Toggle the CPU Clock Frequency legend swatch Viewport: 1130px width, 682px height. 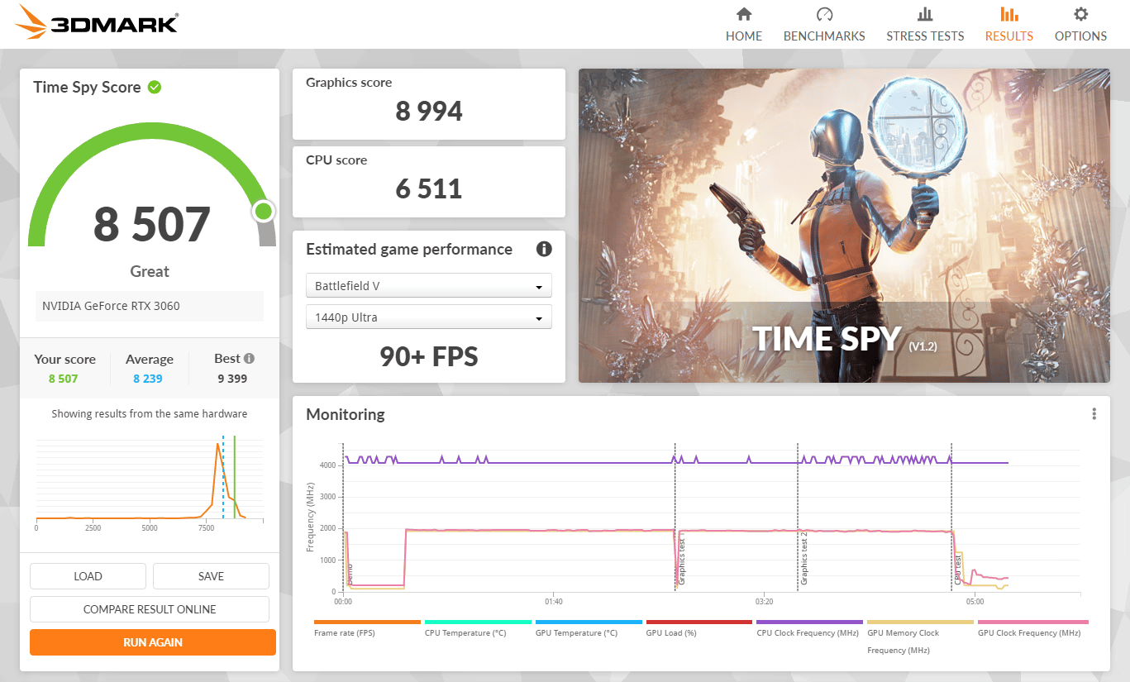[810, 622]
